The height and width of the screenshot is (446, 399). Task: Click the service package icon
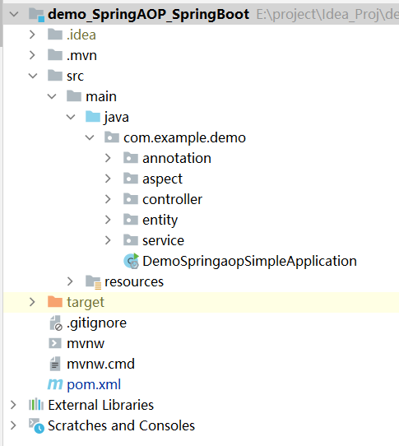131,240
